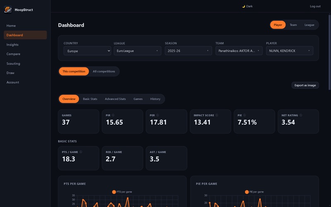The image size is (331, 207).
Task: Toggle the PIE per game legend marker
Action: pyautogui.click(x=247, y=192)
